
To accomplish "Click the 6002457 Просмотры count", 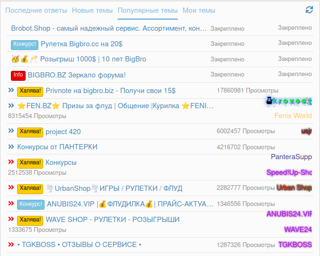I will pyautogui.click(x=246, y=131).
